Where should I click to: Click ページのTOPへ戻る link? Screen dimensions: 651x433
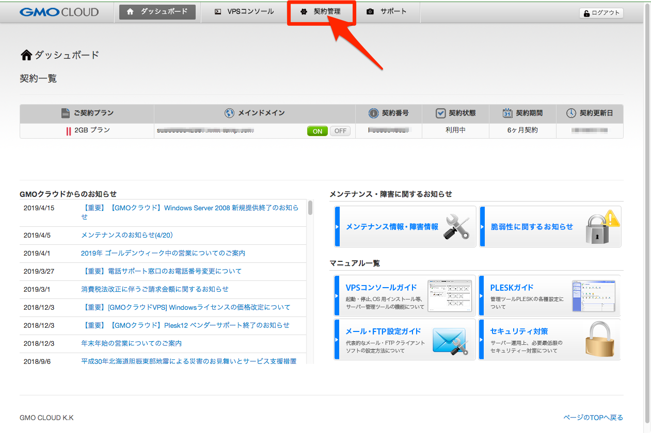[x=593, y=418]
